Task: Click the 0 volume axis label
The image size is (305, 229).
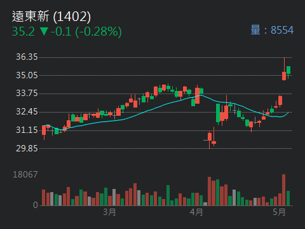Action: tap(36, 205)
